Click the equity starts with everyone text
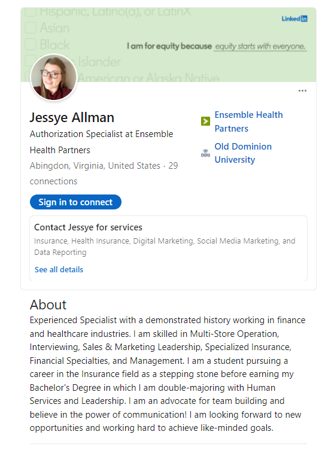 [260, 46]
